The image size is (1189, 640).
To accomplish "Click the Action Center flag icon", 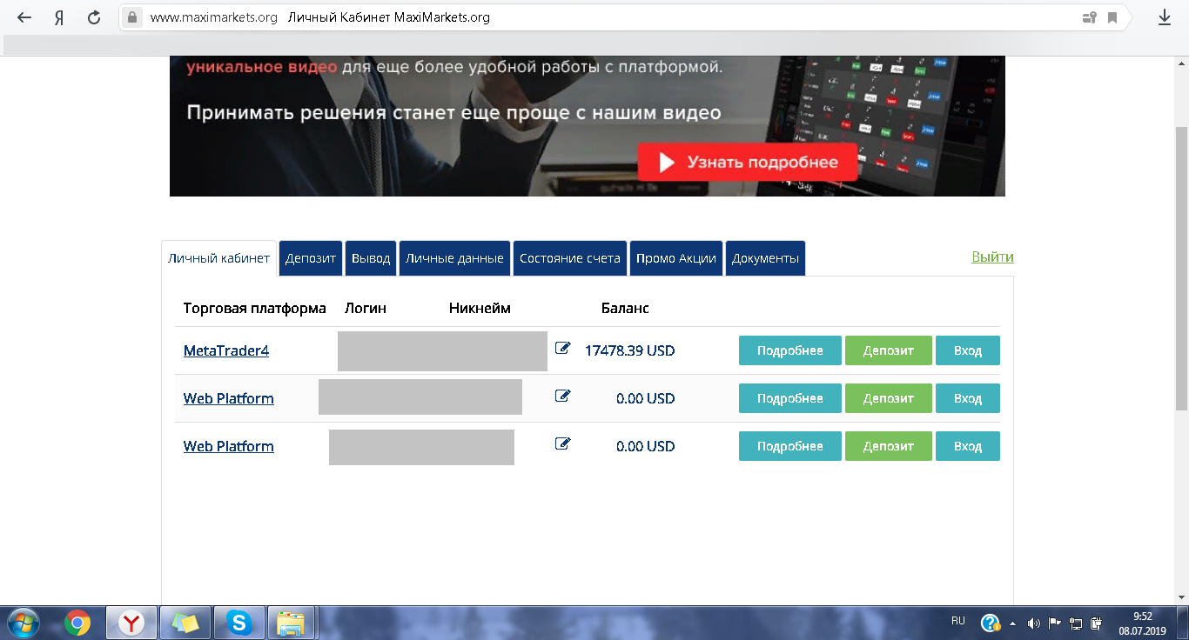I will (x=1054, y=623).
